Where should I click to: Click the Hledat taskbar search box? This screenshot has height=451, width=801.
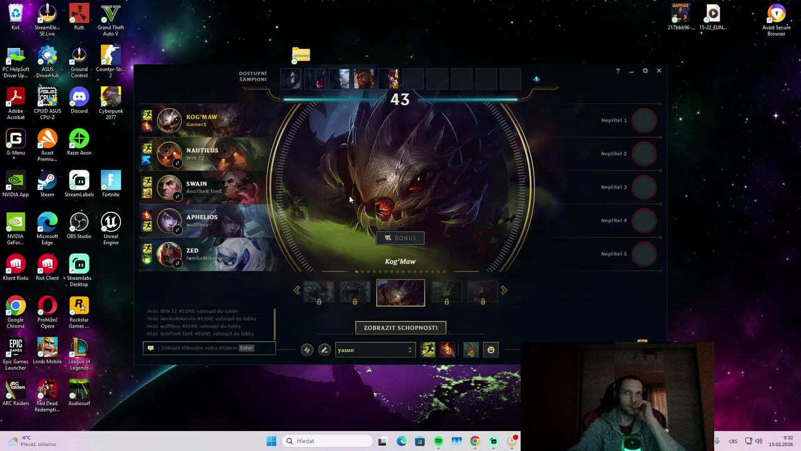click(x=327, y=441)
